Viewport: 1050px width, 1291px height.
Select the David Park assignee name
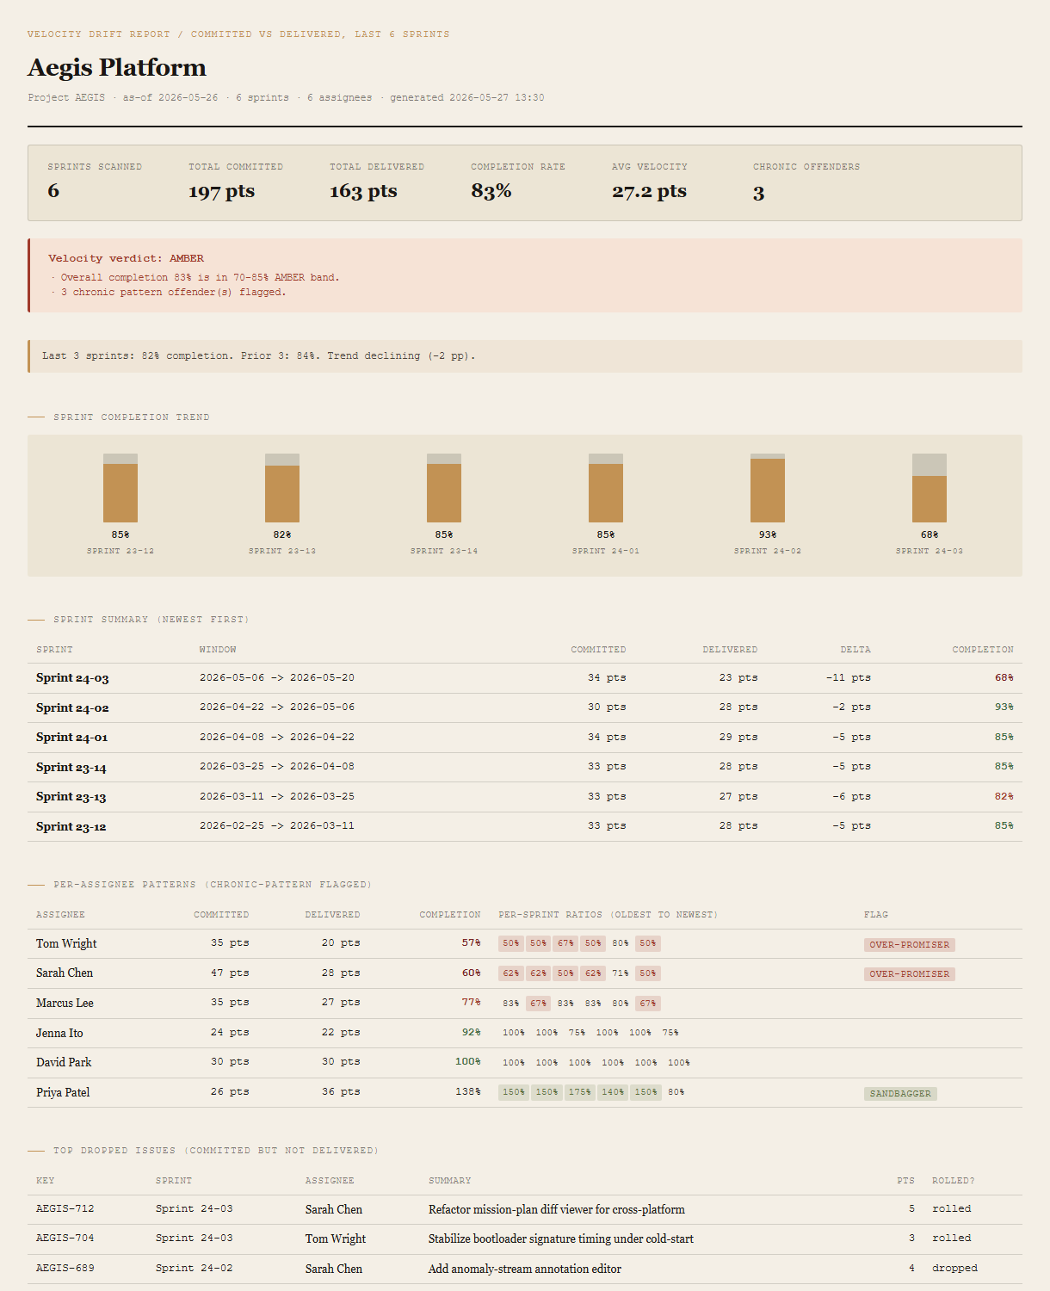[x=64, y=1063]
